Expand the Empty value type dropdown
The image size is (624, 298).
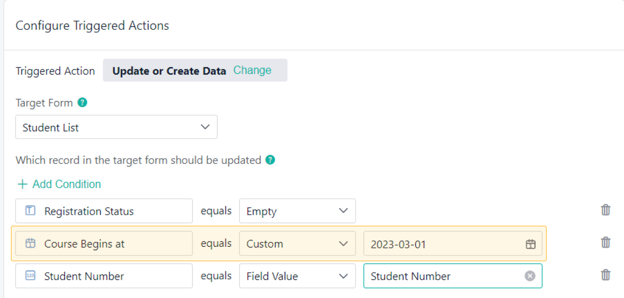[x=297, y=211]
